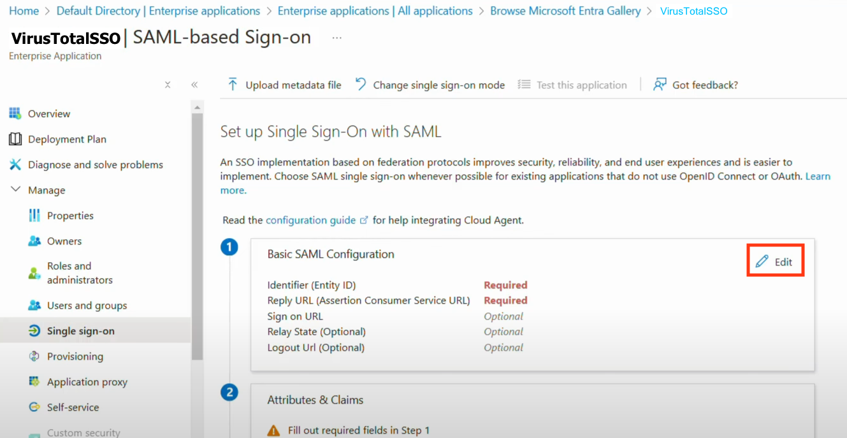Click the VirusTotalSSO breadcrumb

tap(693, 11)
